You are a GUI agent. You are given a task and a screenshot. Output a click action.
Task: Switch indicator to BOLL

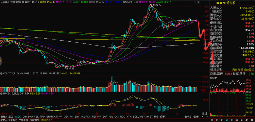click(x=136, y=117)
